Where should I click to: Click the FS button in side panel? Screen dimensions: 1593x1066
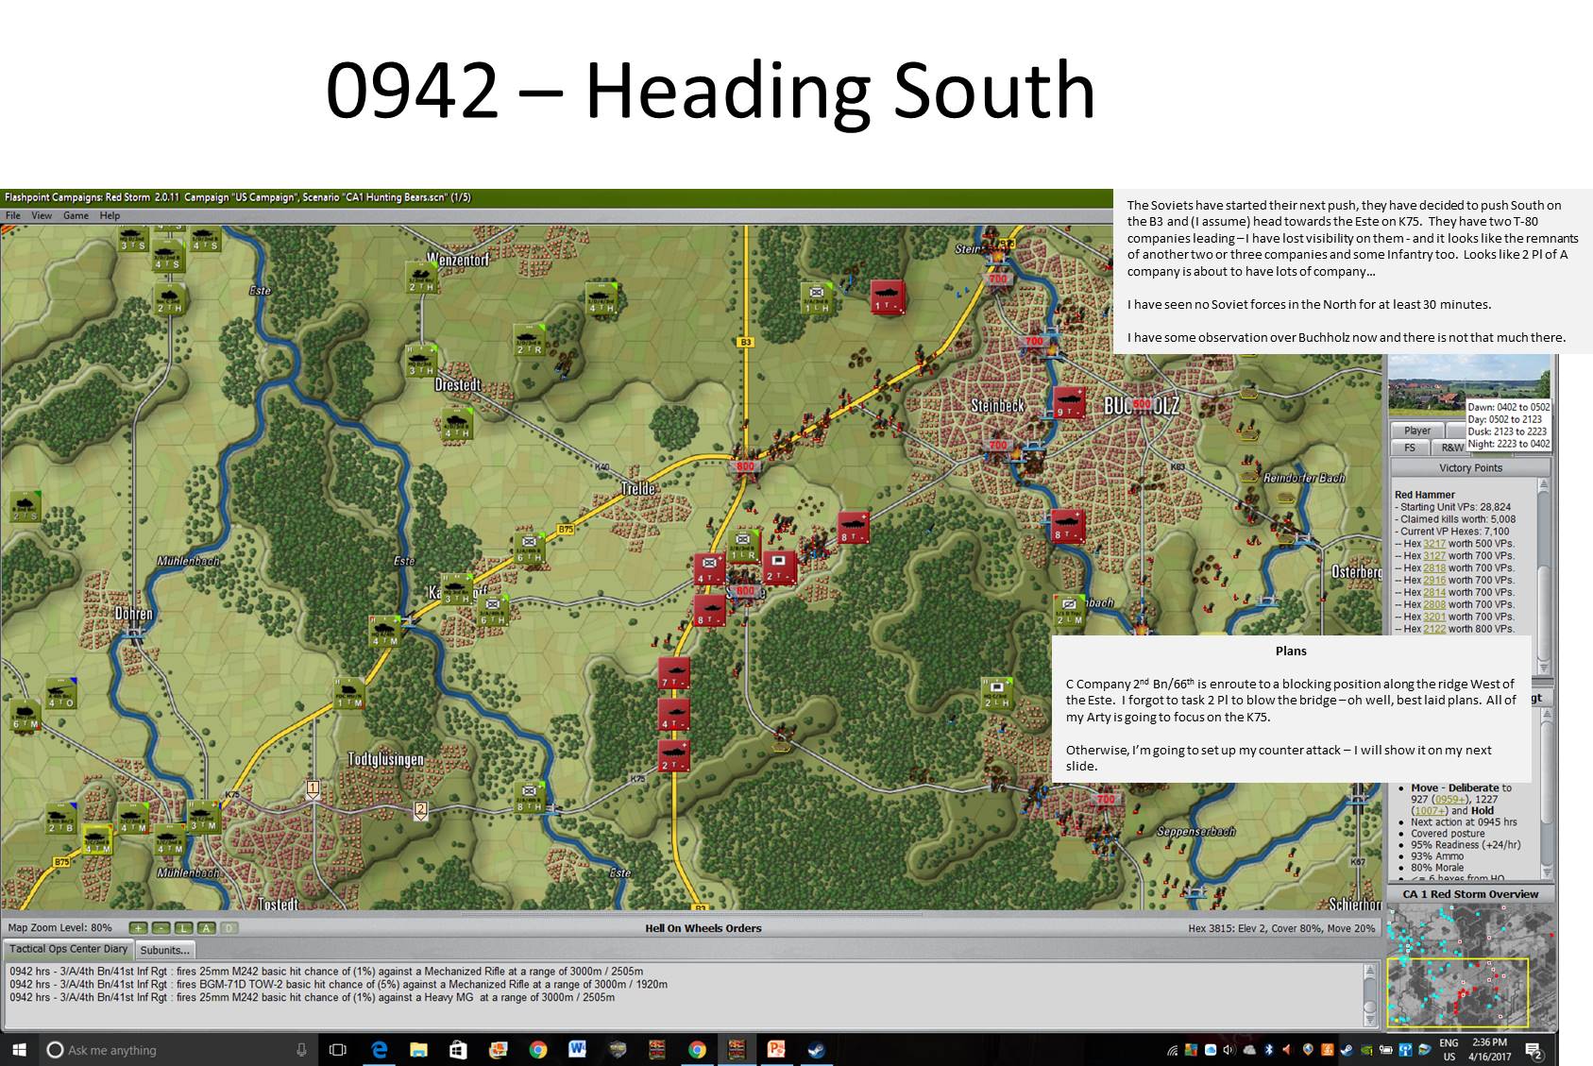[1410, 448]
